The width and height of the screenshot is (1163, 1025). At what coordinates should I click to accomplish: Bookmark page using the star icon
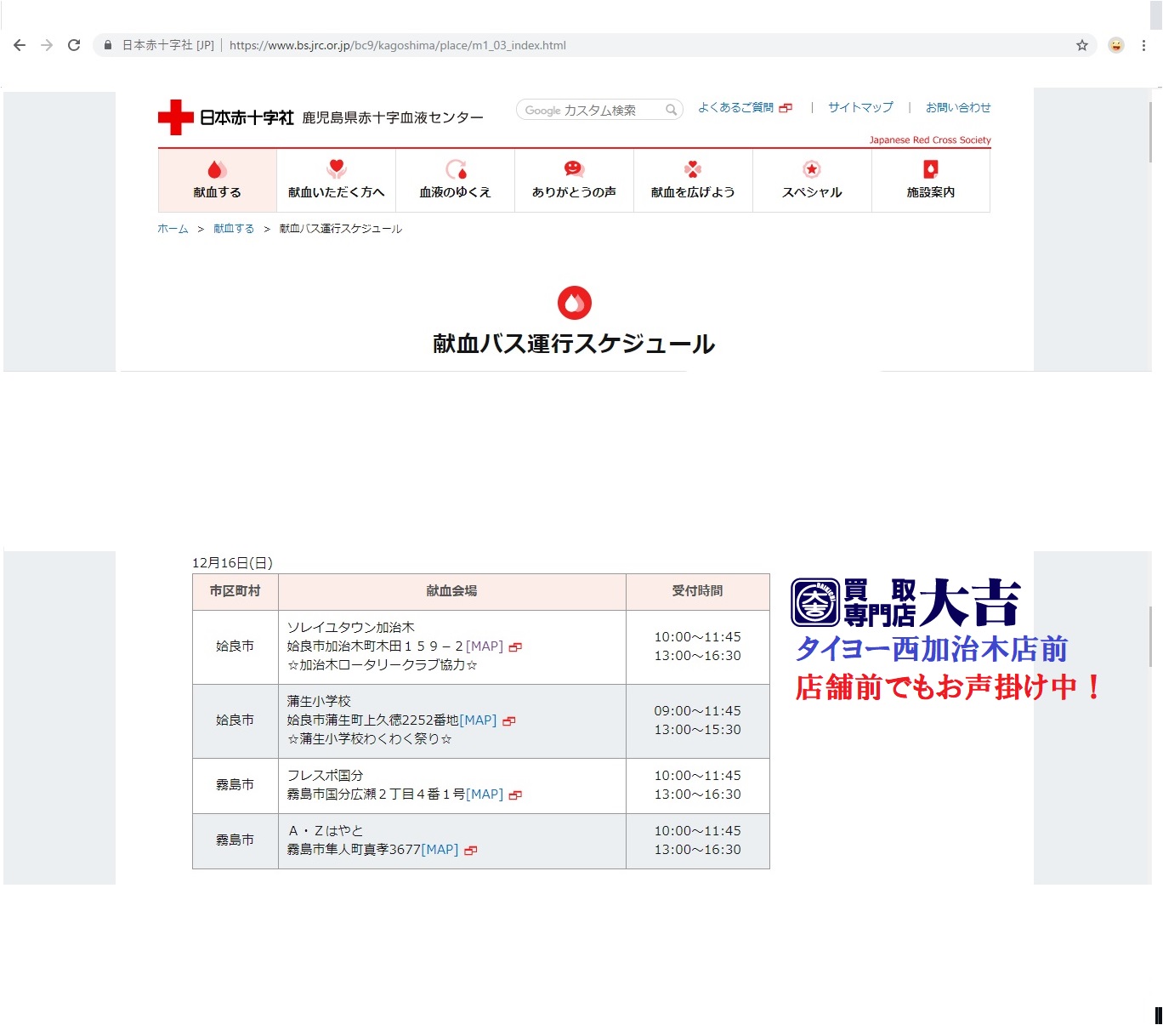1081,45
